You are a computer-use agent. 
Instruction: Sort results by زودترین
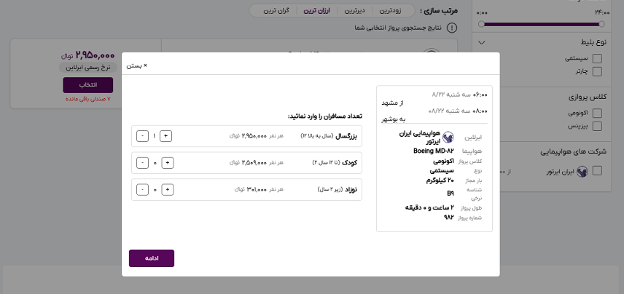[390, 11]
